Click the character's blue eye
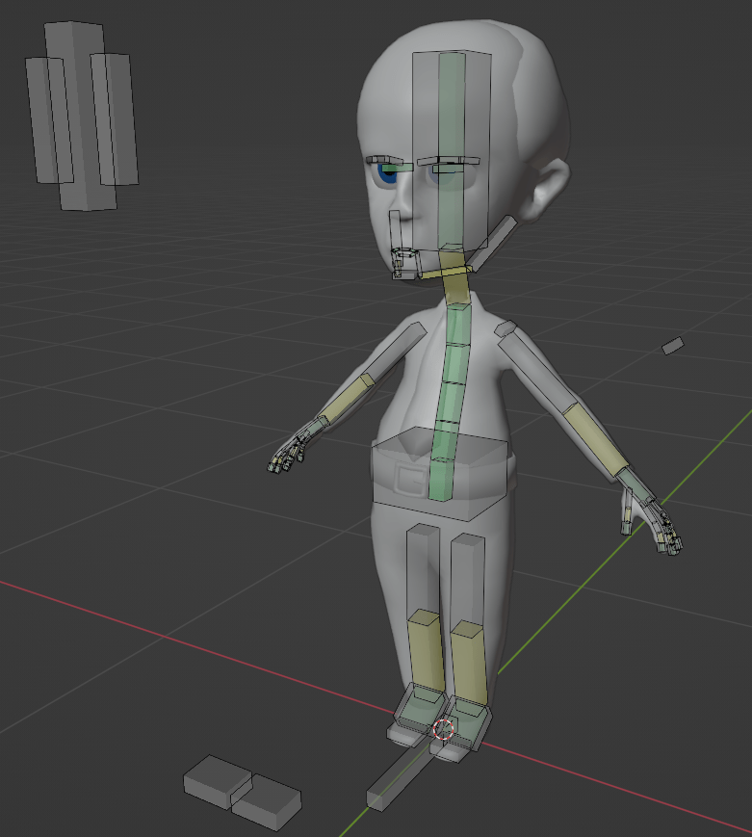The height and width of the screenshot is (837, 752). pos(390,174)
